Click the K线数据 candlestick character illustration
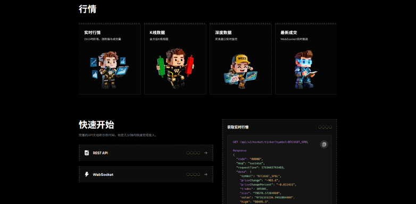Viewport: 416px width, 204px height. pos(175,69)
